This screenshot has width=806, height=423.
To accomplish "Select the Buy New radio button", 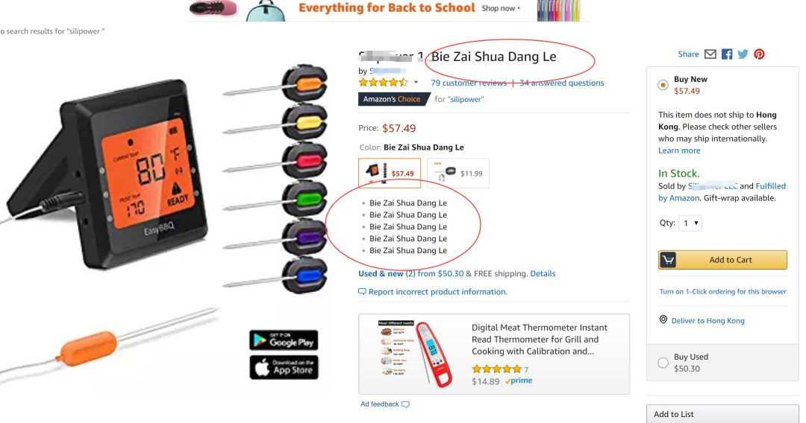I will (x=663, y=85).
